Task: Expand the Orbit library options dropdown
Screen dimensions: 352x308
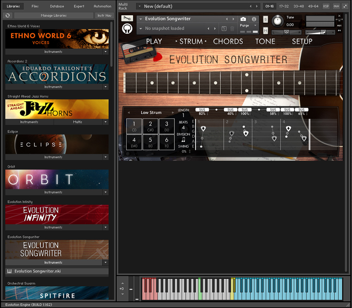Action: [x=106, y=192]
